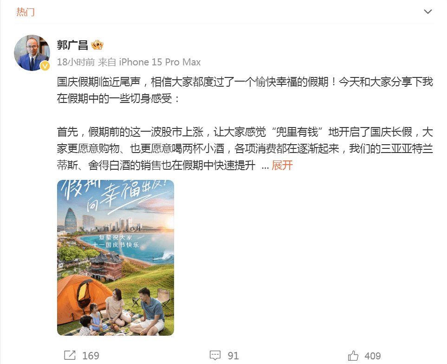Open comments via the speech bubble icon
Screen dimensions: 447x364
point(215,356)
